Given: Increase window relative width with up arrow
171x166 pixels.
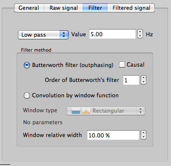Looking at the screenshot, I should [143, 133].
